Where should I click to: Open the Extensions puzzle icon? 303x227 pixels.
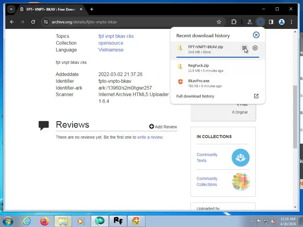click(x=234, y=22)
